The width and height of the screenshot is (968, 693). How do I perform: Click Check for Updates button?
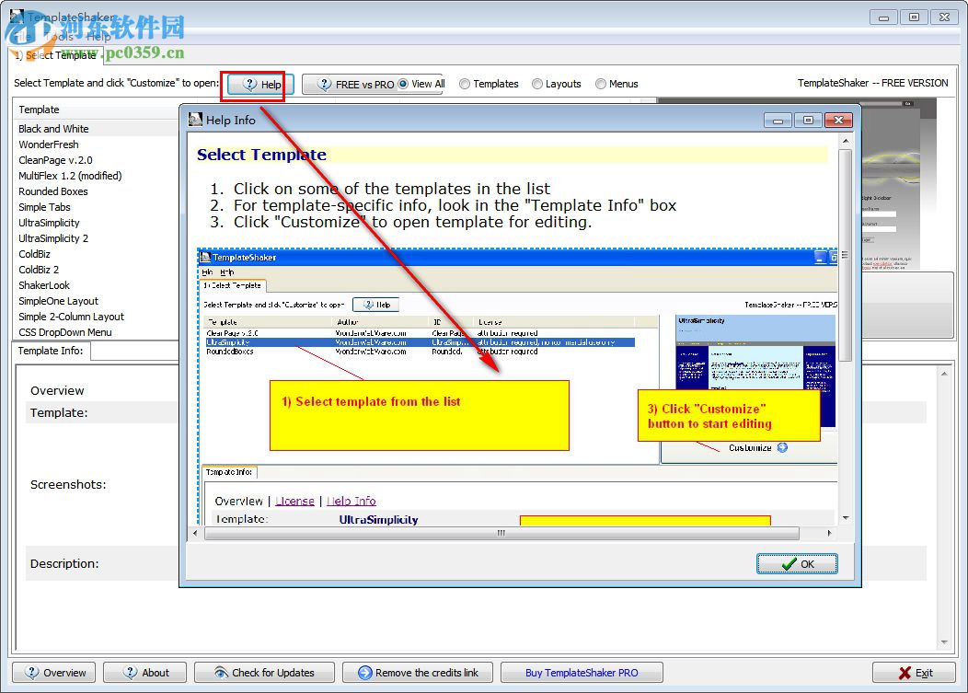point(264,673)
